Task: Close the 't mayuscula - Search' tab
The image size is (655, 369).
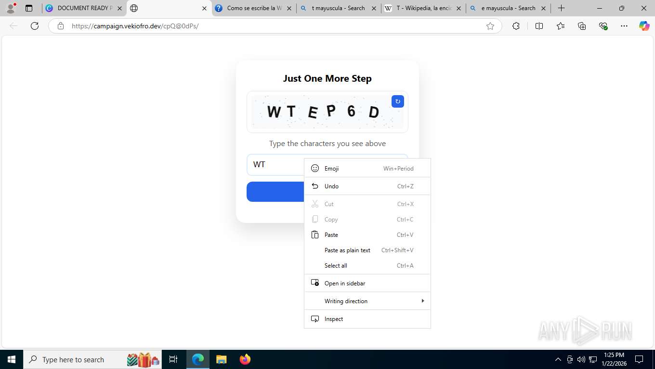Action: (374, 8)
